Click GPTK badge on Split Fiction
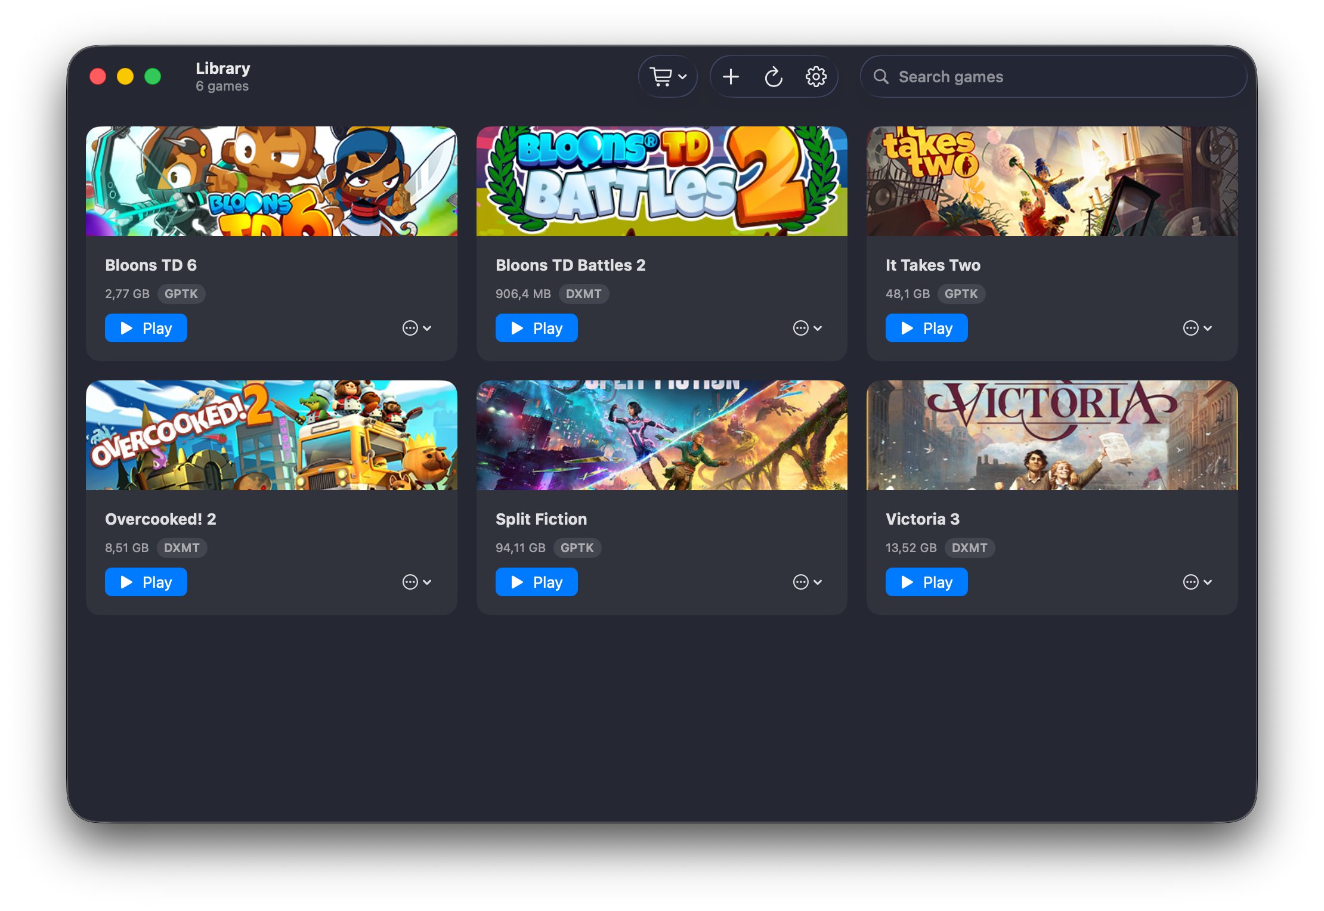The height and width of the screenshot is (911, 1324). [x=577, y=548]
